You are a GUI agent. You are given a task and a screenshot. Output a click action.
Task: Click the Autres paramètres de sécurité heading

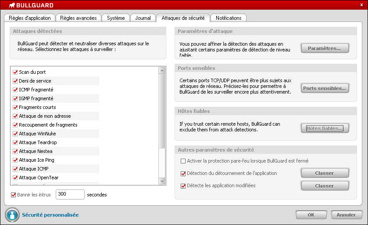pos(216,150)
